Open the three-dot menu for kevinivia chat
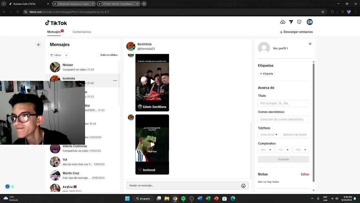The image size is (360, 203). tap(115, 81)
